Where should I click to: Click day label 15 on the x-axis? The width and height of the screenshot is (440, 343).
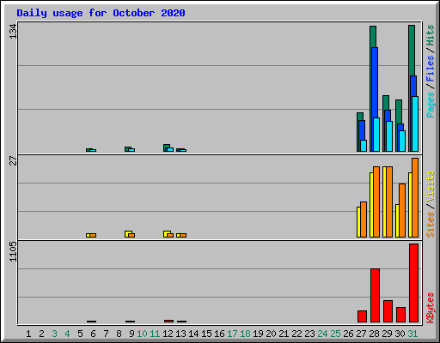(206, 334)
